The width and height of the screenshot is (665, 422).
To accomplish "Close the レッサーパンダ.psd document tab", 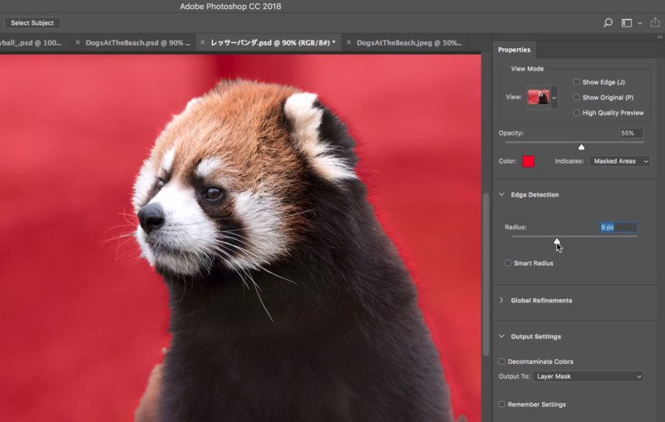I will pyautogui.click(x=202, y=42).
